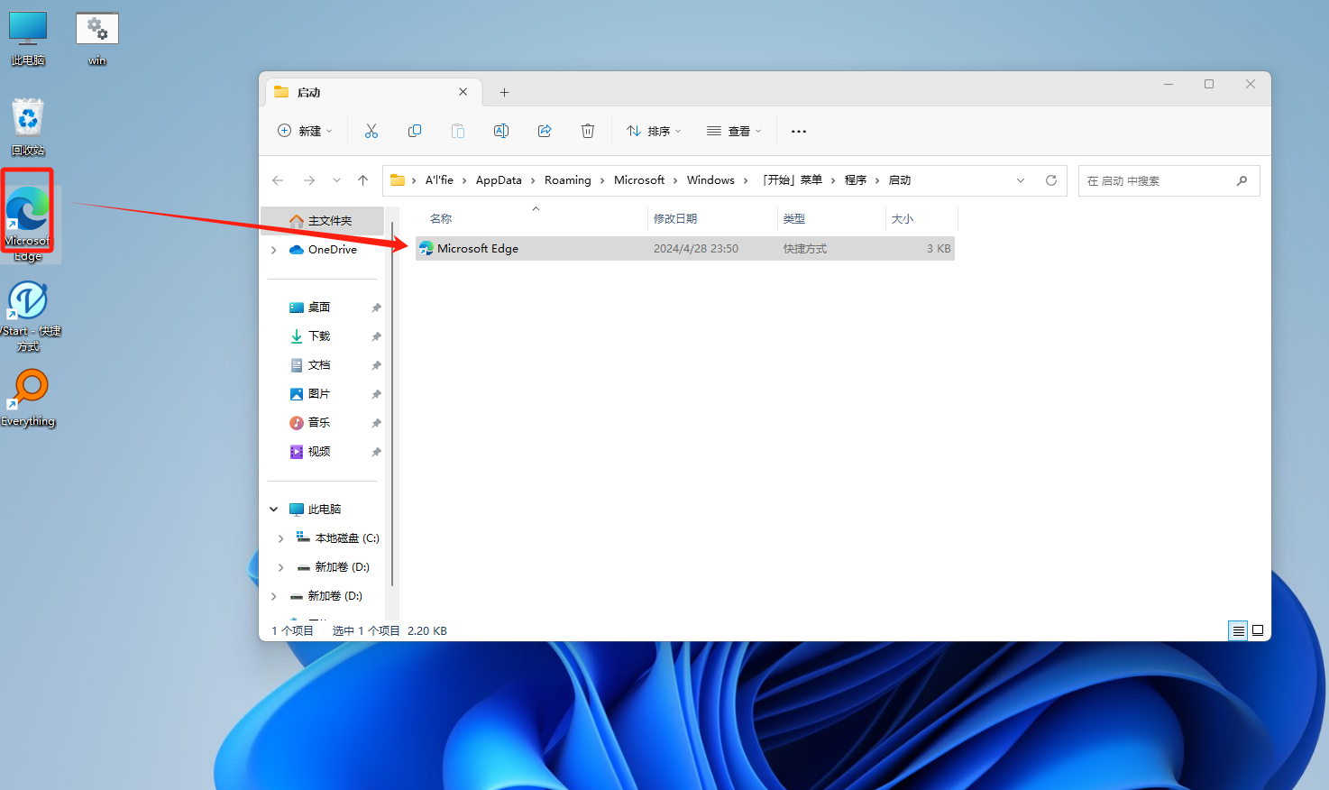Viewport: 1329px width, 790px height.
Task: Sort by 修改日期 column header
Action: click(x=675, y=219)
